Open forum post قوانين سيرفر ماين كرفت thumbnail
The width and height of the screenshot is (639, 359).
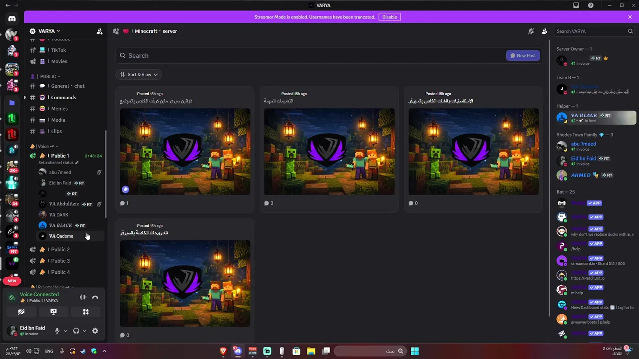185,152
